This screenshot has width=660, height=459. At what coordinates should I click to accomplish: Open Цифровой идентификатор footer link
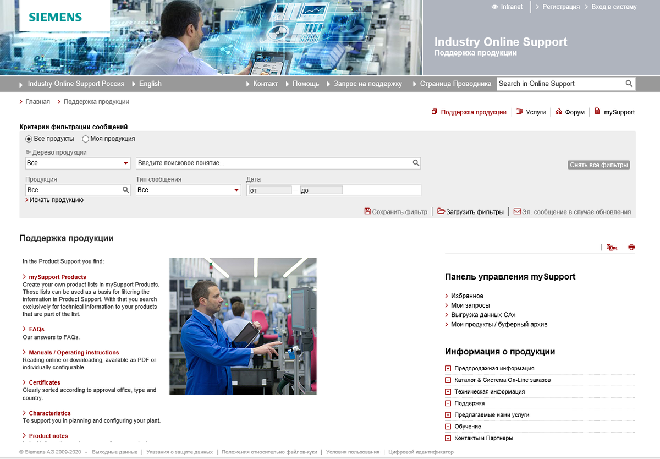(x=421, y=452)
